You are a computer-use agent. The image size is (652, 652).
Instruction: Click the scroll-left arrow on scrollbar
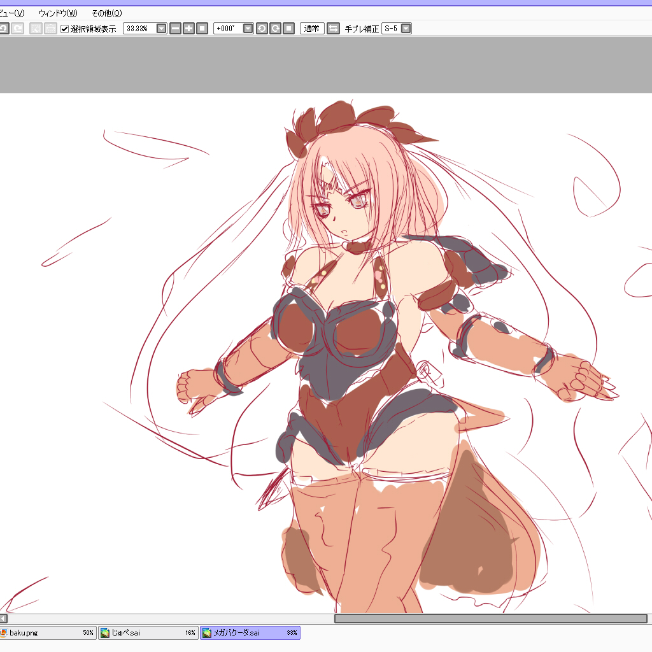3,618
